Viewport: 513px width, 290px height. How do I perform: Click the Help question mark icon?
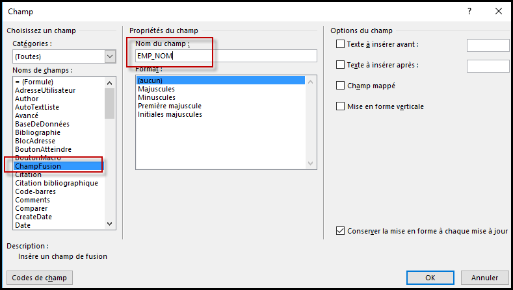[469, 12]
